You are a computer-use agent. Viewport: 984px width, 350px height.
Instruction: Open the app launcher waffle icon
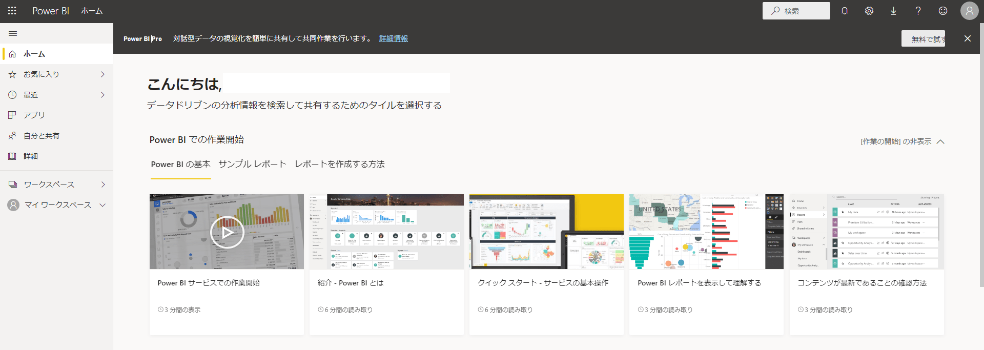pyautogui.click(x=12, y=11)
